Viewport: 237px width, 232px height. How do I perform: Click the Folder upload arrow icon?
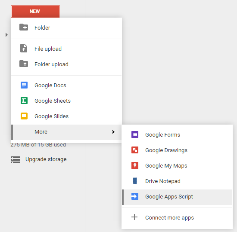click(24, 64)
